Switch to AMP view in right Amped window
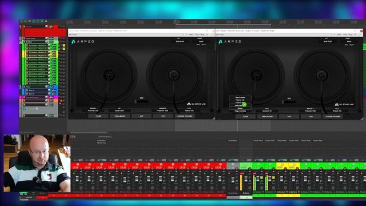 [289, 117]
